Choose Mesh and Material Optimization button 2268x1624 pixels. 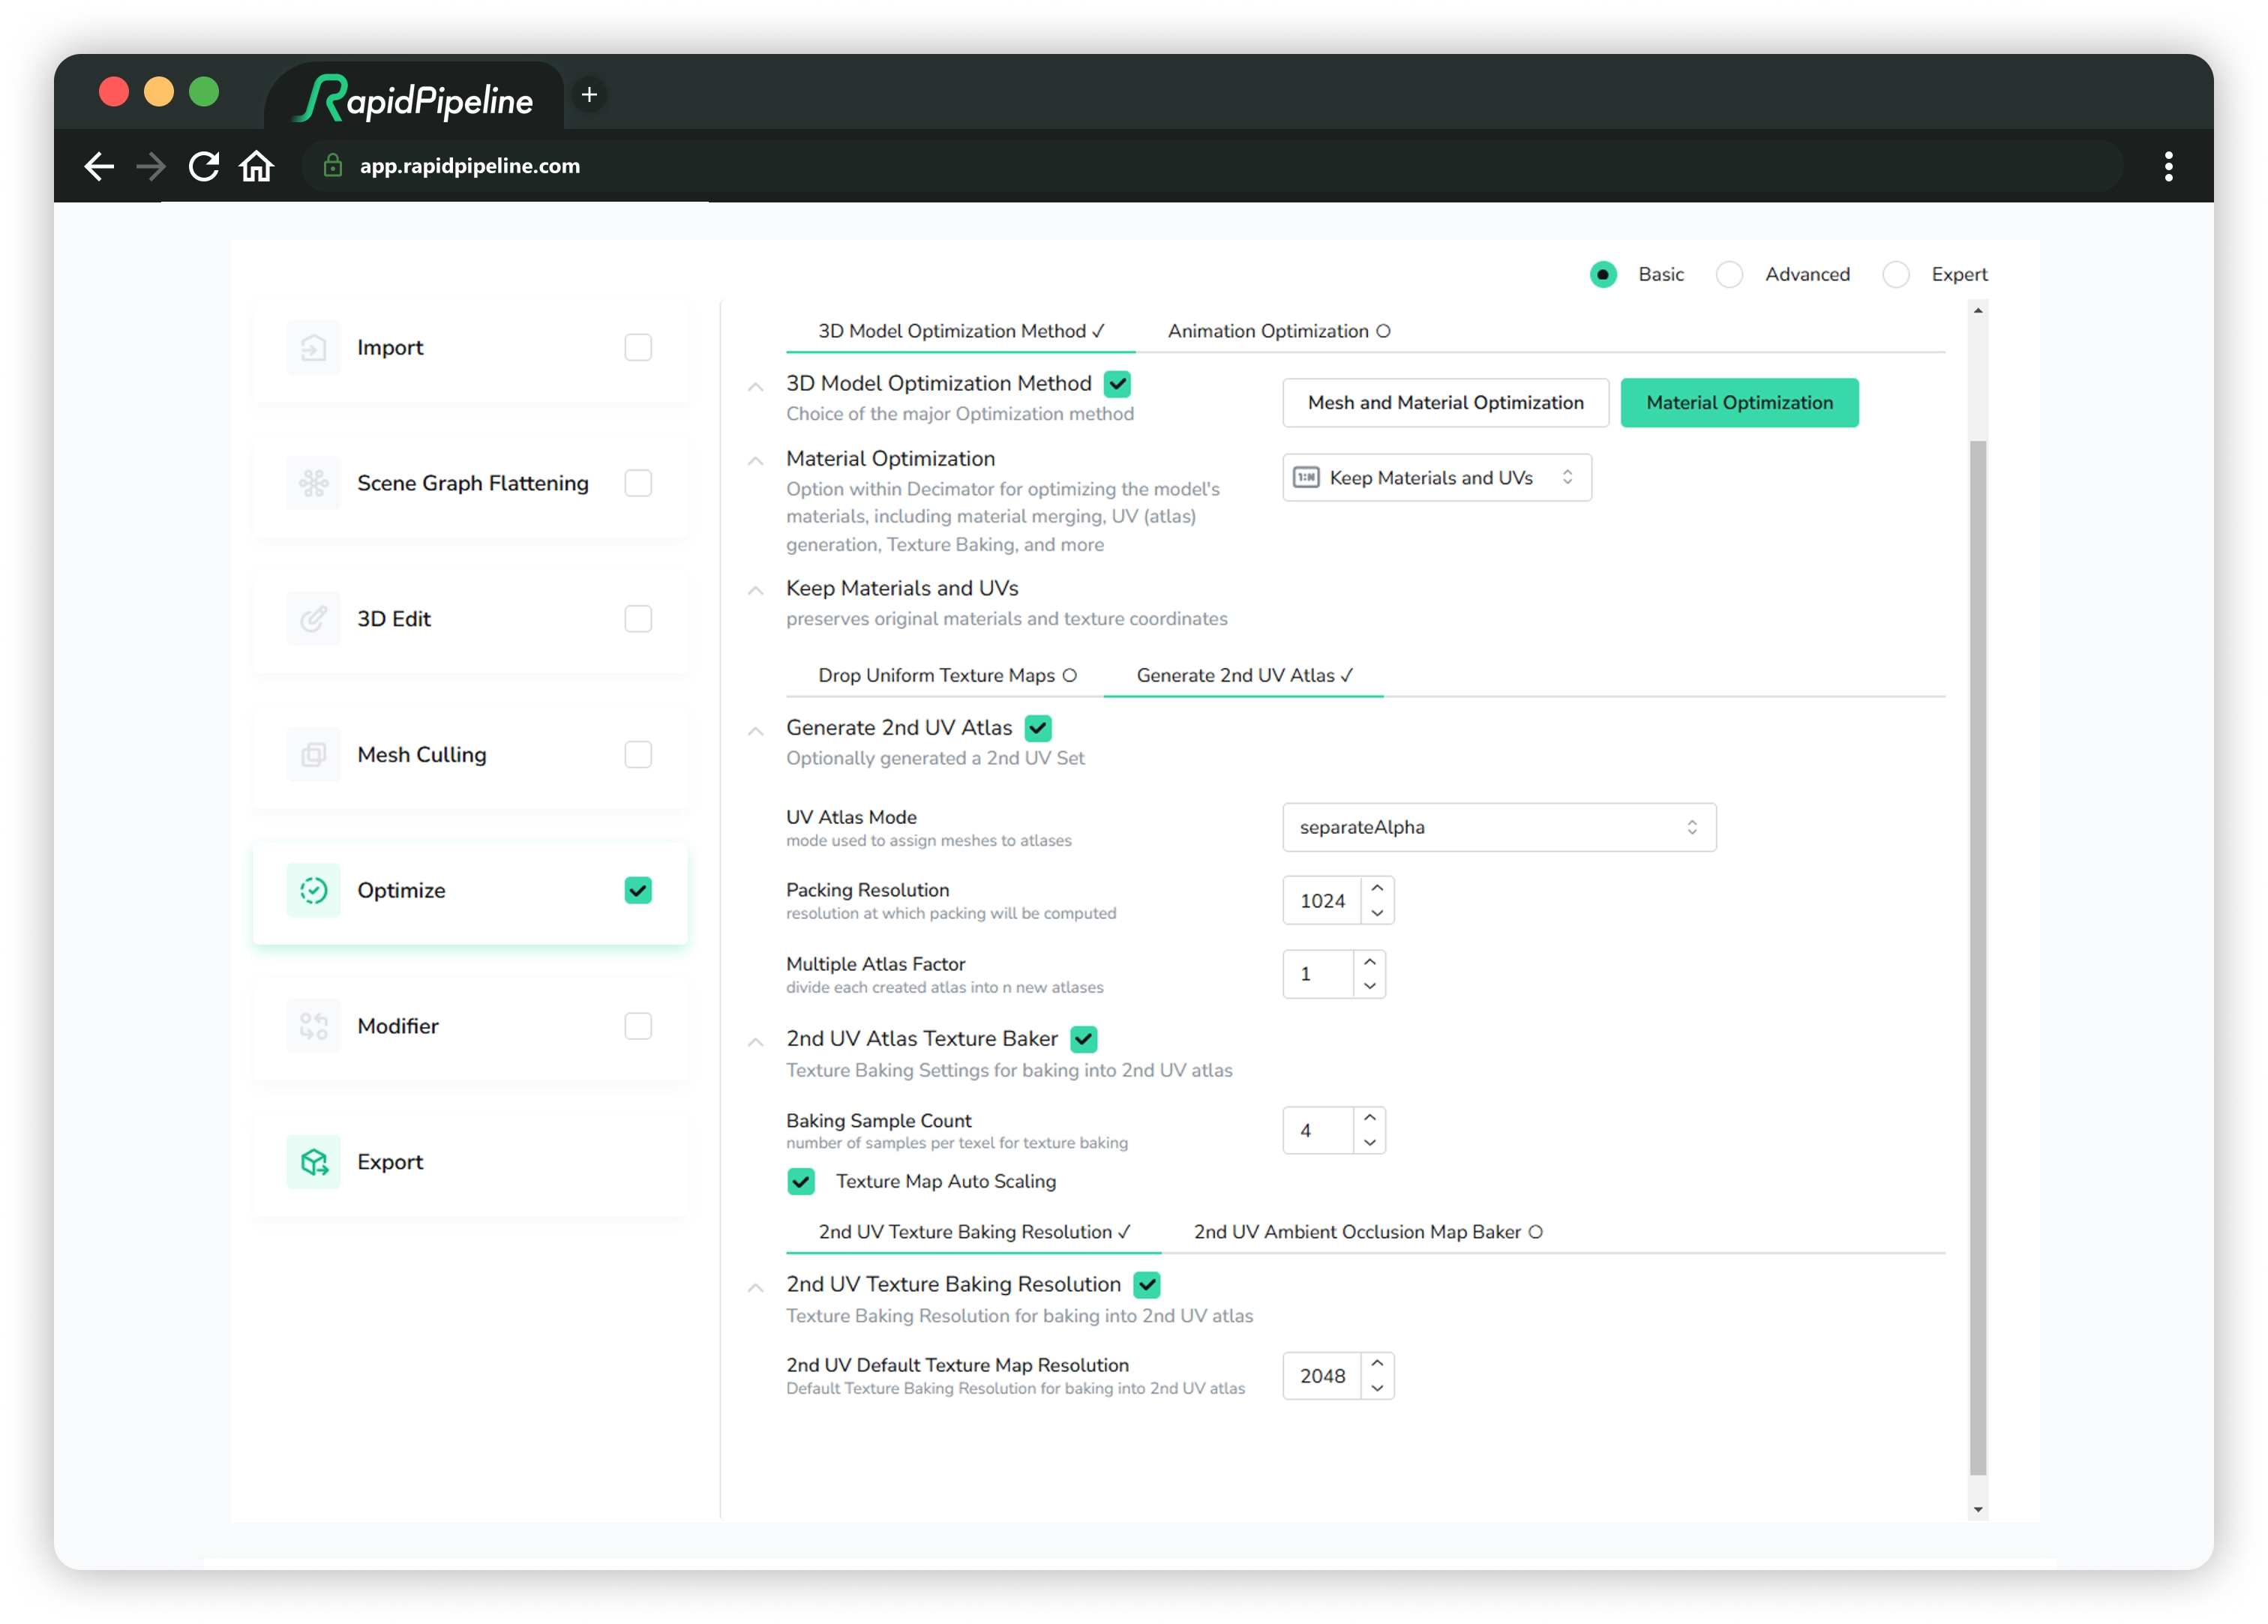(x=1445, y=403)
